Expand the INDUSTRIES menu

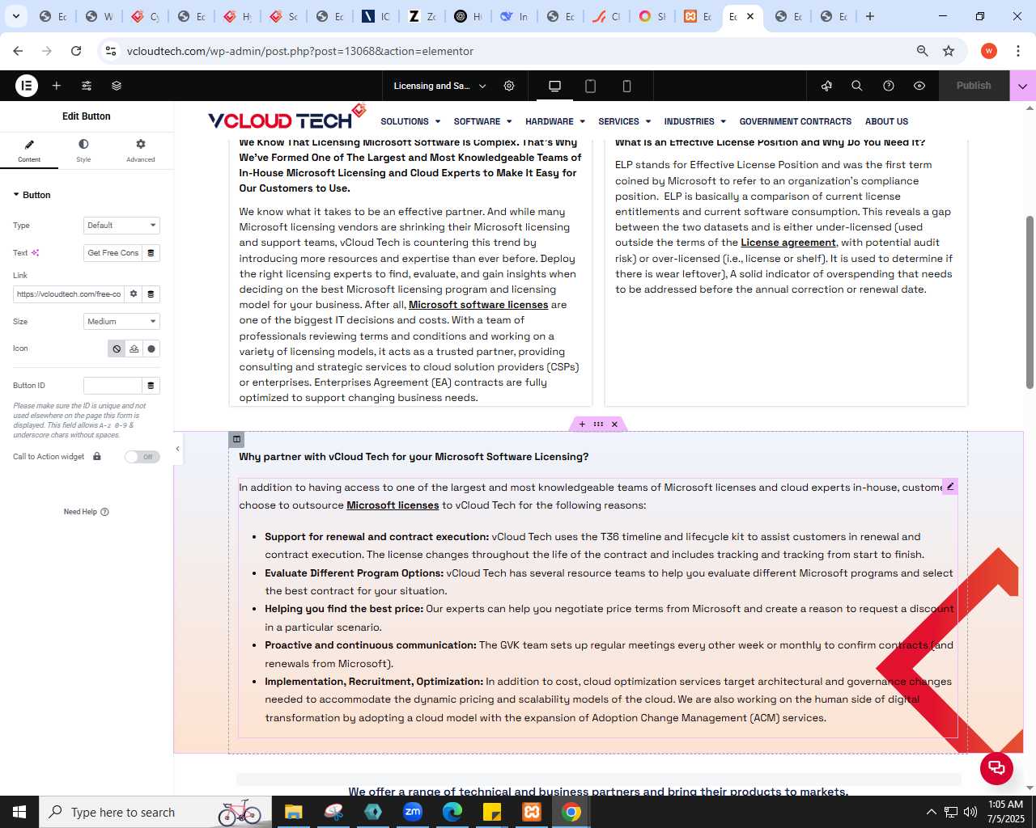click(694, 121)
